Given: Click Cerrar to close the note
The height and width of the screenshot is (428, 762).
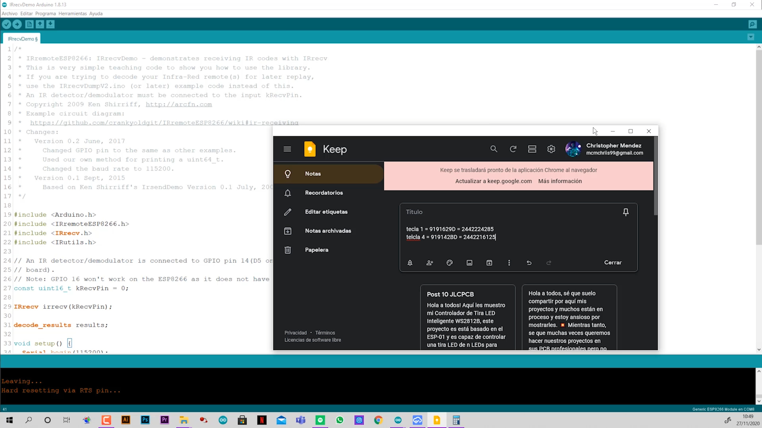Looking at the screenshot, I should 613,263.
